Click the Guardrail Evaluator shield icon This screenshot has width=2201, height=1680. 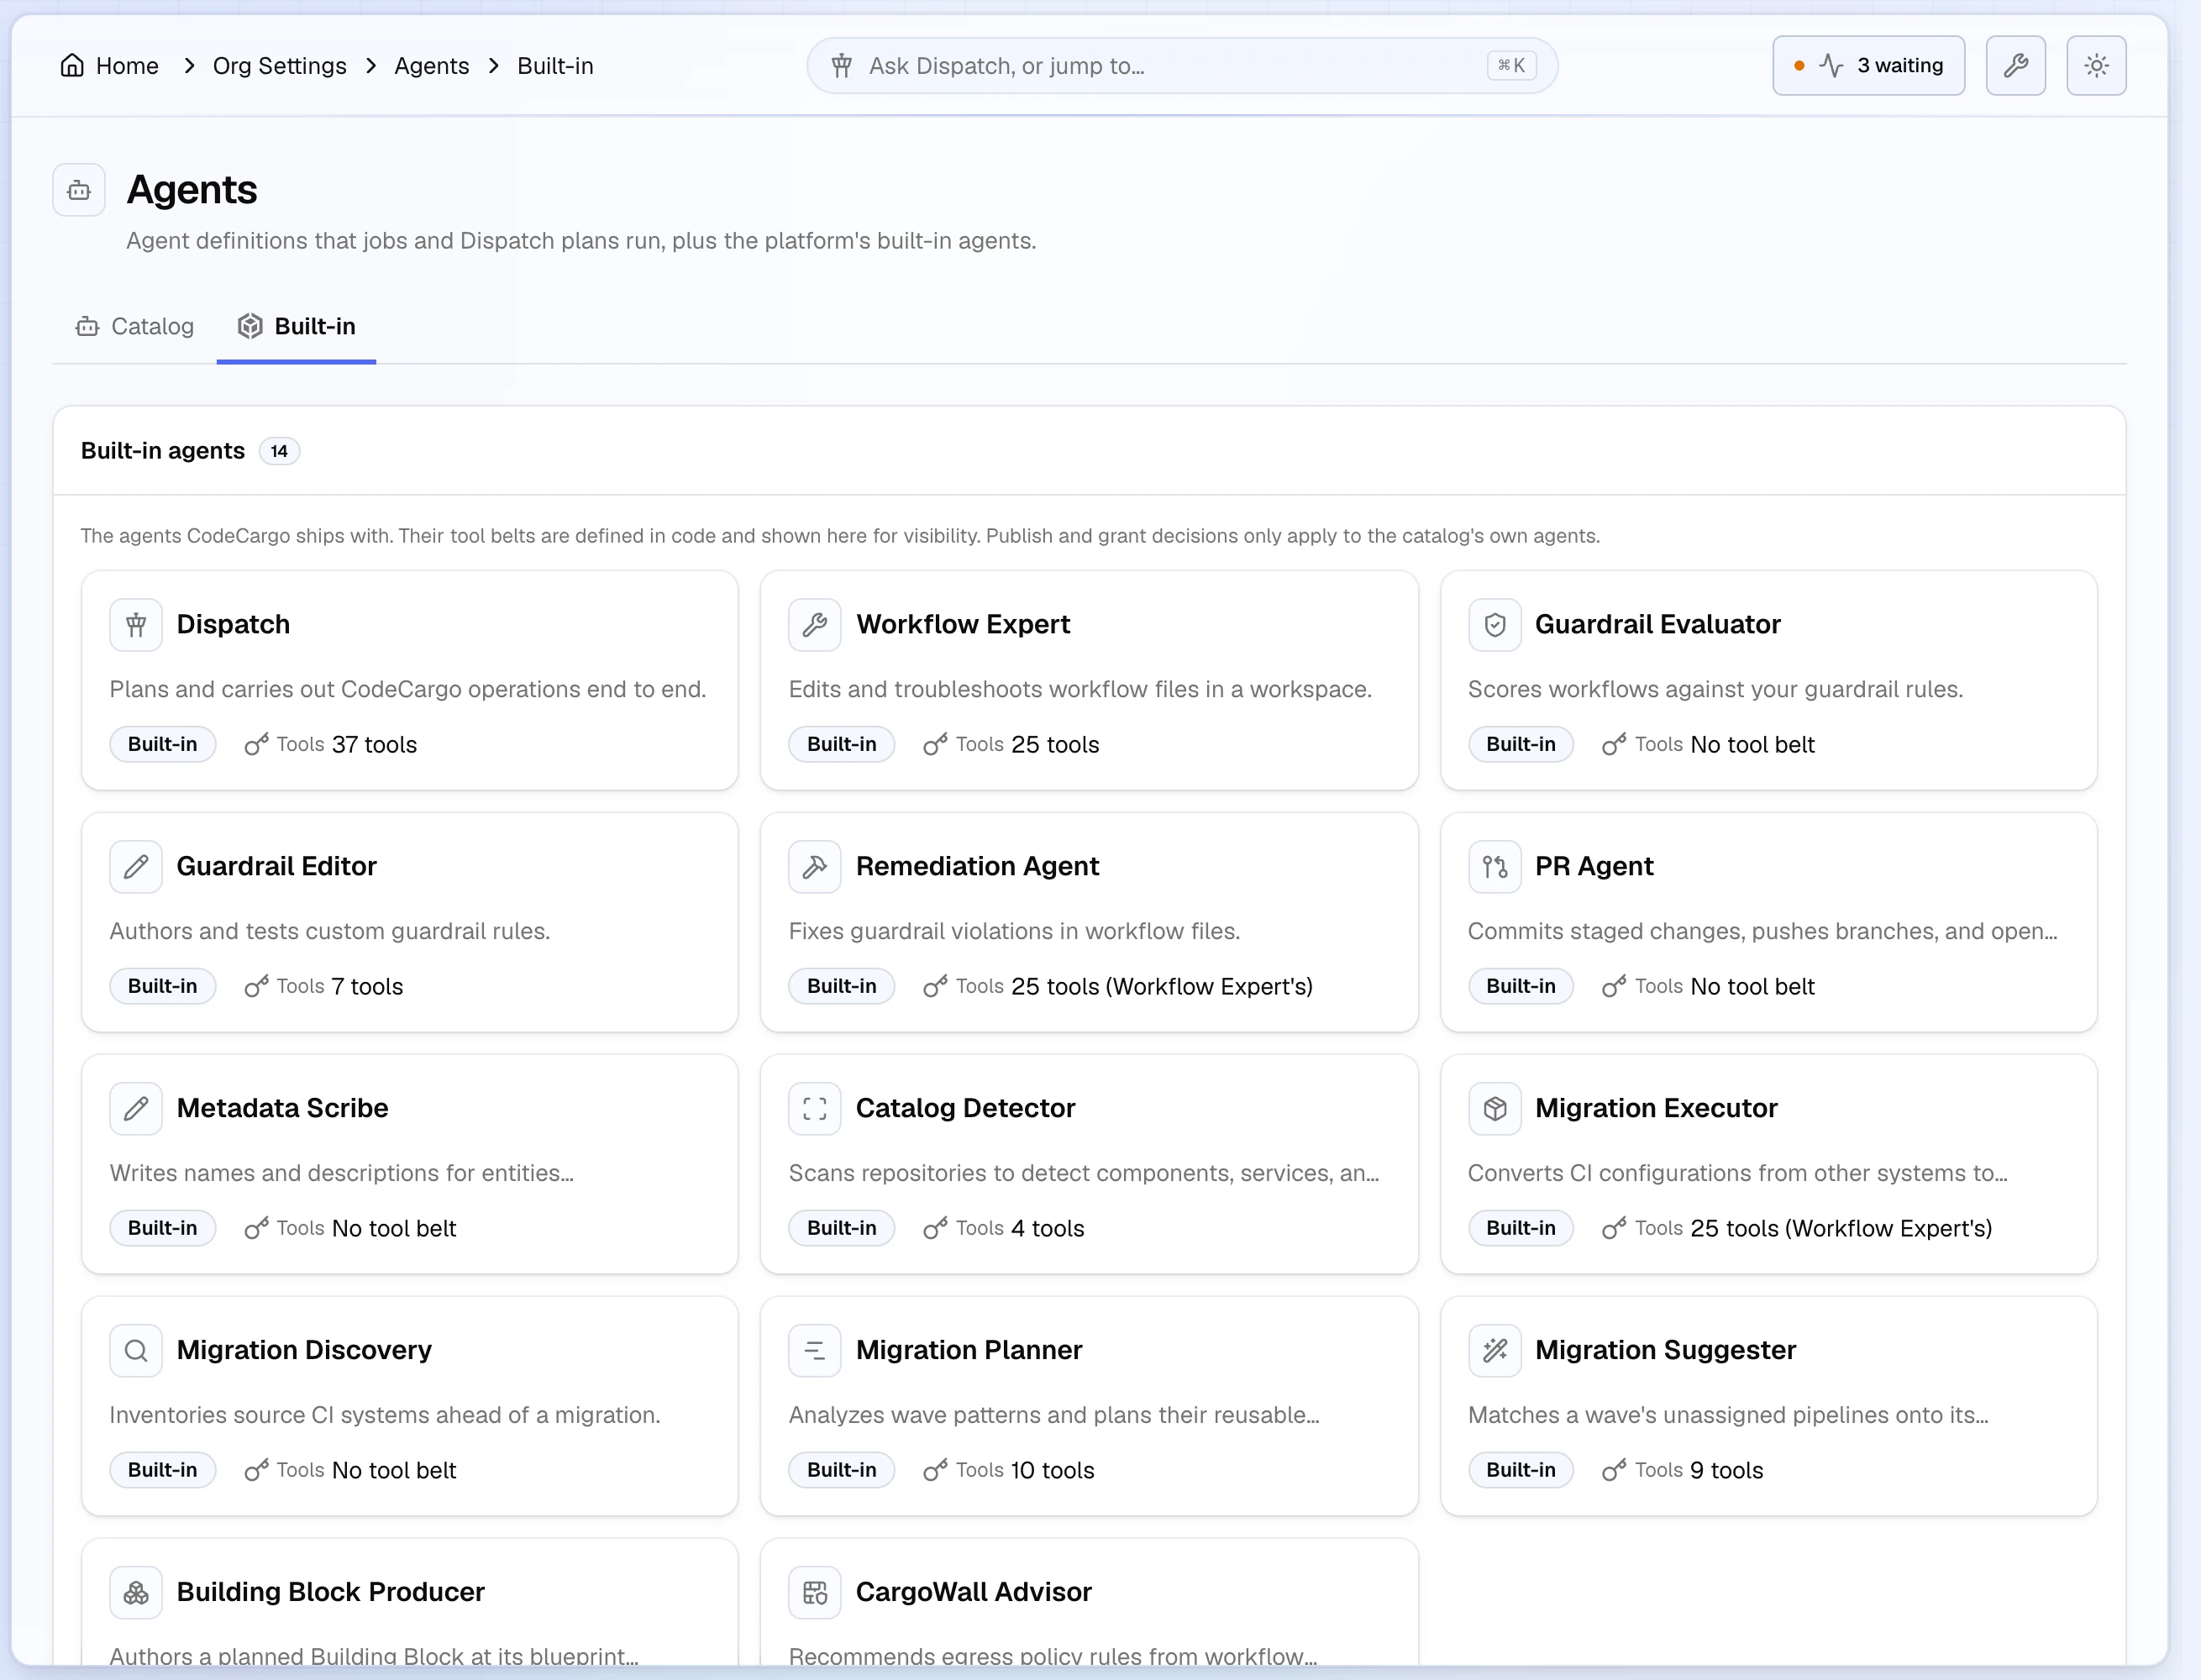tap(1494, 625)
